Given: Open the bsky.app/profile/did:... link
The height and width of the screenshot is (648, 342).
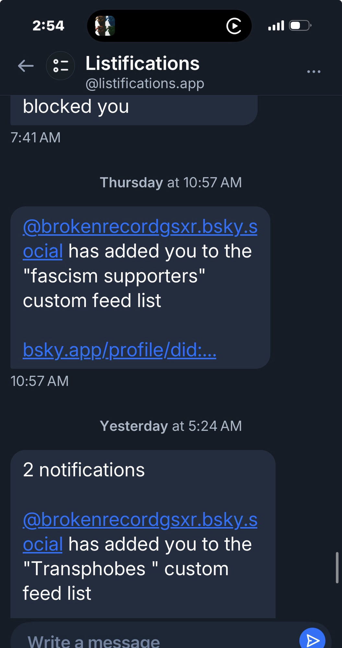Looking at the screenshot, I should (119, 350).
